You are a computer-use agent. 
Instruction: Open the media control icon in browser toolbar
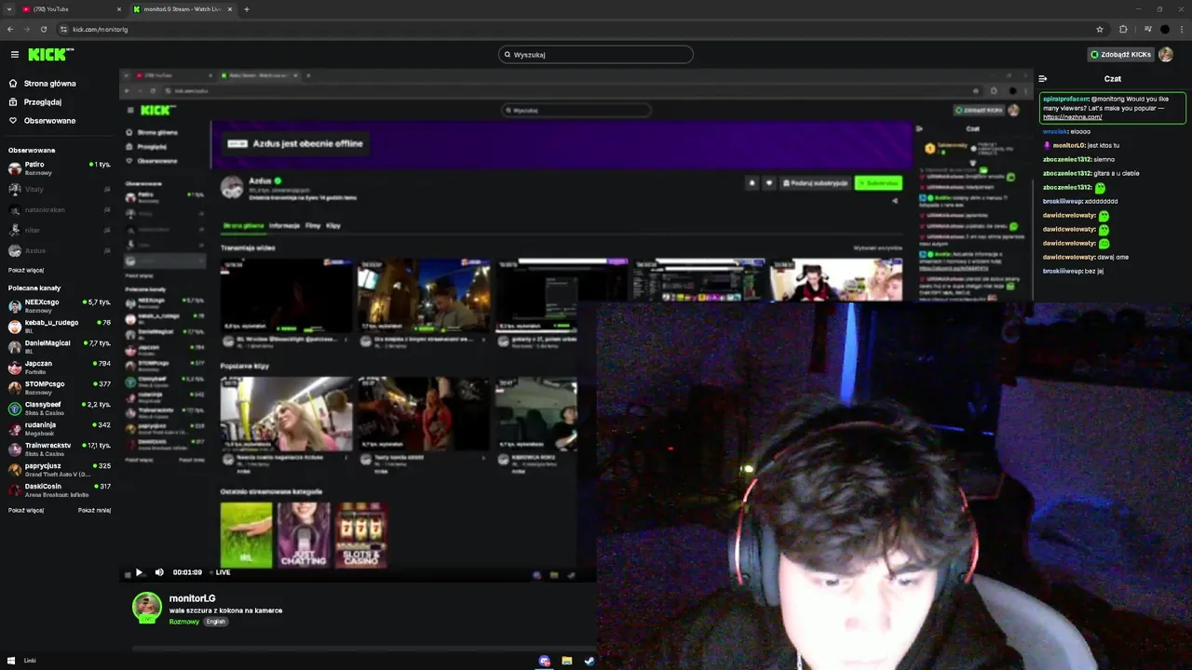coord(1147,29)
